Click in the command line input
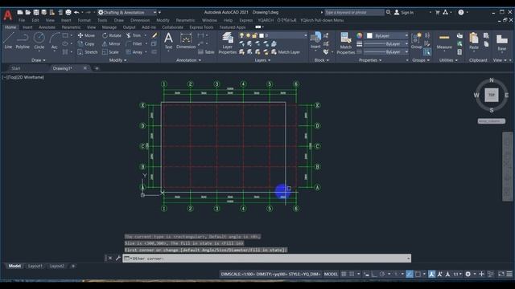This screenshot has height=289, width=515. coord(266,258)
